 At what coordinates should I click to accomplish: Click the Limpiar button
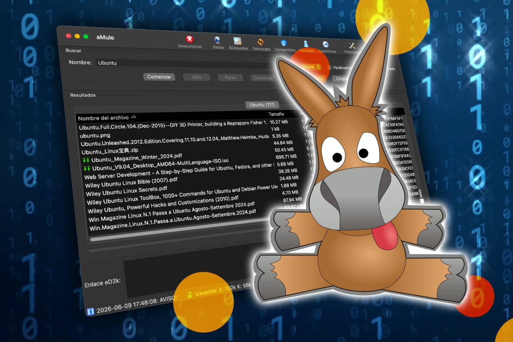(x=341, y=79)
